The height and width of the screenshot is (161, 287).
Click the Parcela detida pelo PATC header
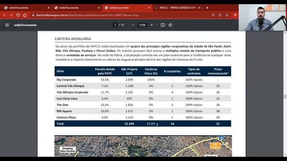coord(104,71)
